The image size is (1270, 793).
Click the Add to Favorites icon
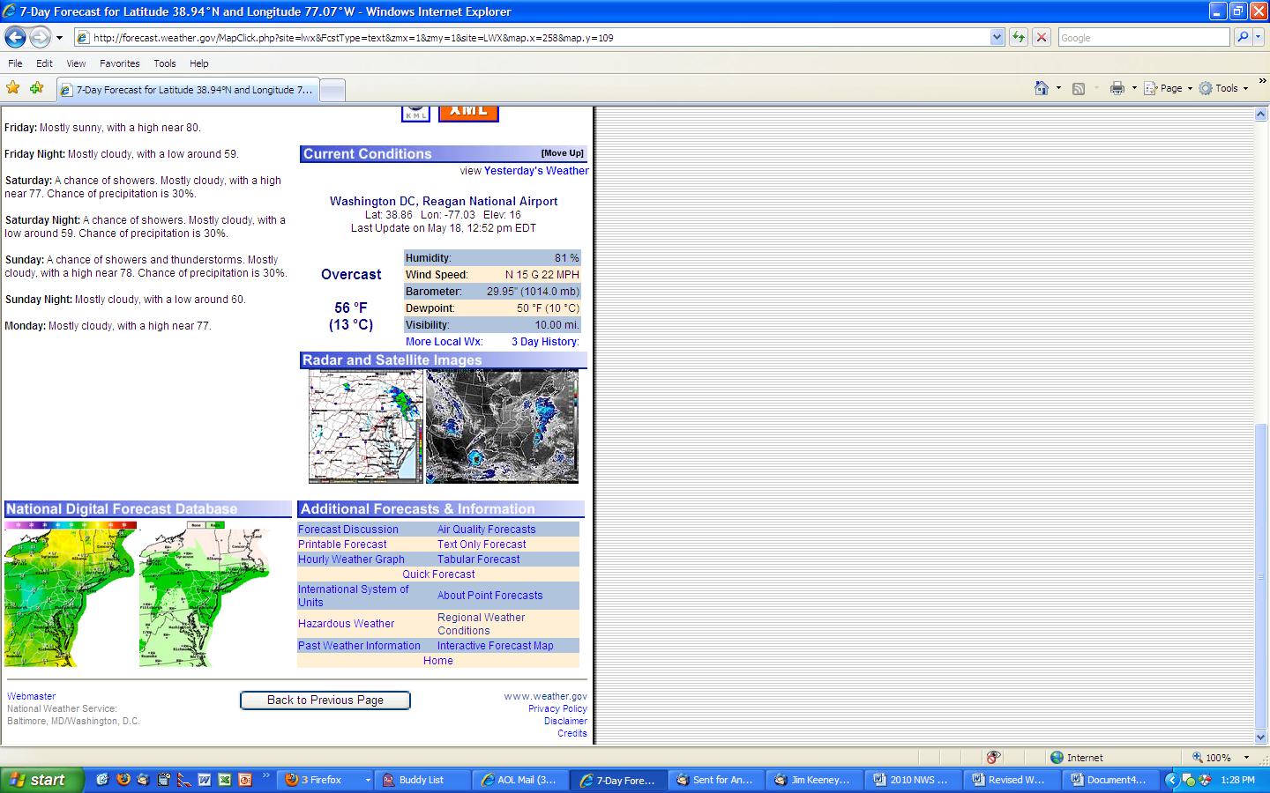pyautogui.click(x=36, y=88)
